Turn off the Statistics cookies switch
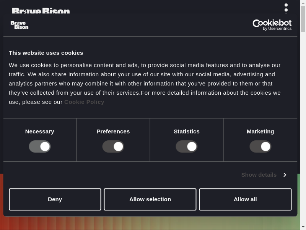Viewport: 306px width, 230px height. (x=187, y=146)
